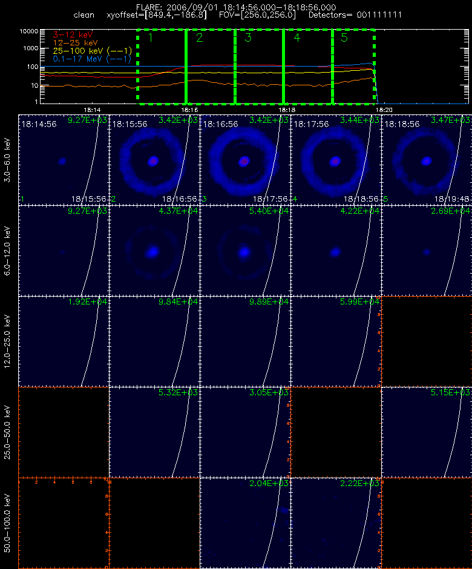Click the blue '0.1-17 MeV (--1)' legend entry

pyautogui.click(x=92, y=59)
